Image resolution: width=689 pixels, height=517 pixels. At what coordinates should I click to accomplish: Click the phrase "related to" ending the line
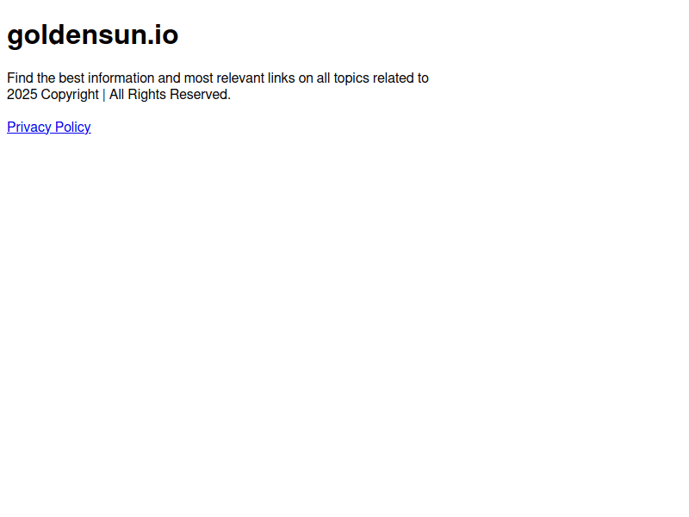[x=400, y=78]
